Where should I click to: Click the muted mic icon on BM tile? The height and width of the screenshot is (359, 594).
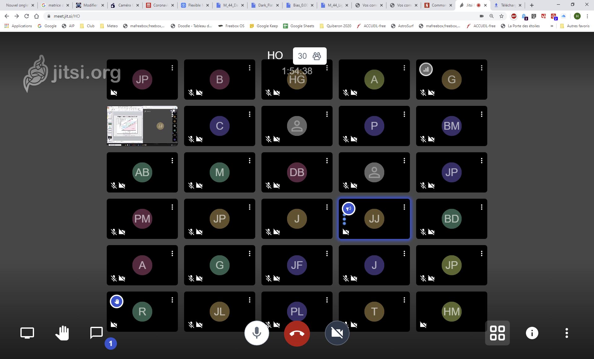pos(423,139)
